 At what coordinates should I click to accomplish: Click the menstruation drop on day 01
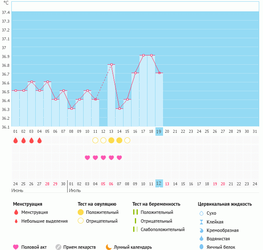coord(16,140)
